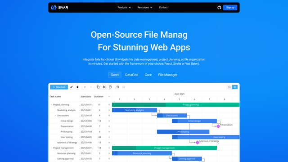The width and height of the screenshot is (288, 162).
Task: Click the indent task icon
Action: point(117,87)
